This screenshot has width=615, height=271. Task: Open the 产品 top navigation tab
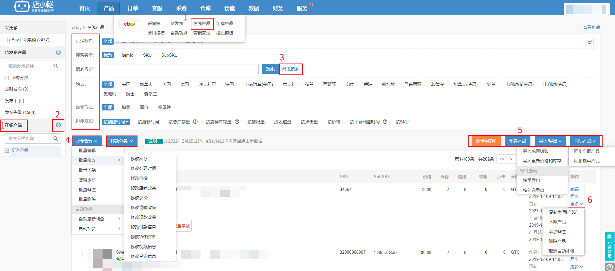[x=109, y=8]
